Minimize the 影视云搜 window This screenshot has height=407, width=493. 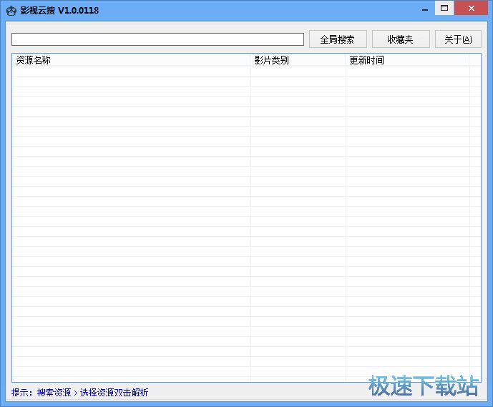(x=425, y=8)
